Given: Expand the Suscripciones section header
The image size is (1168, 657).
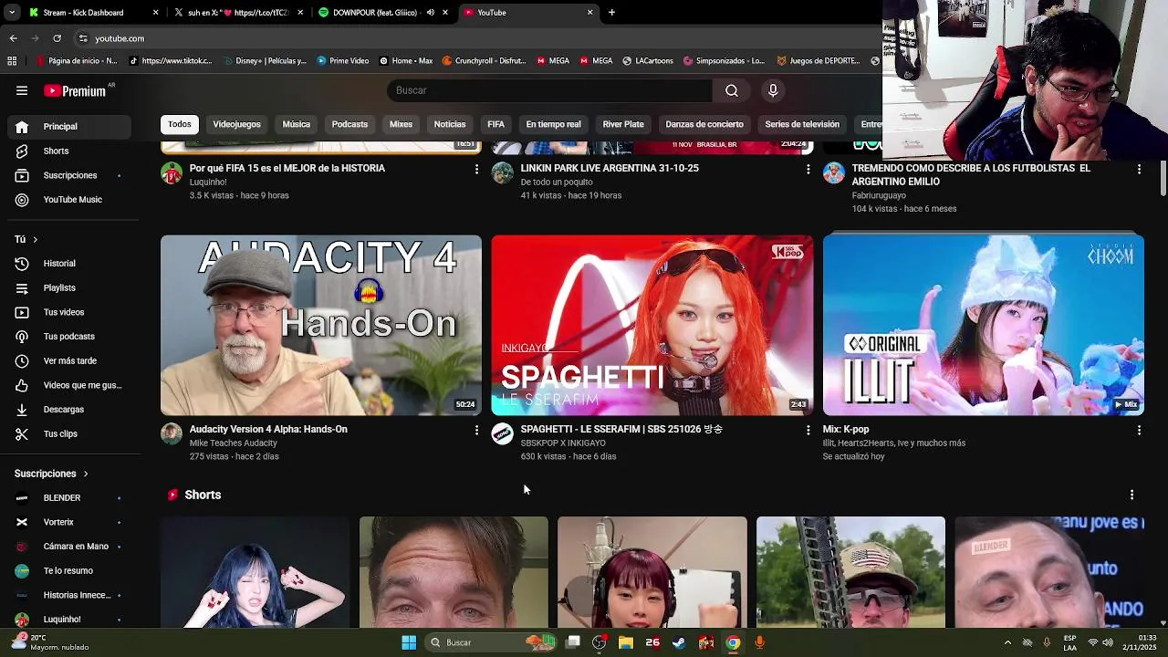Looking at the screenshot, I should pos(51,474).
